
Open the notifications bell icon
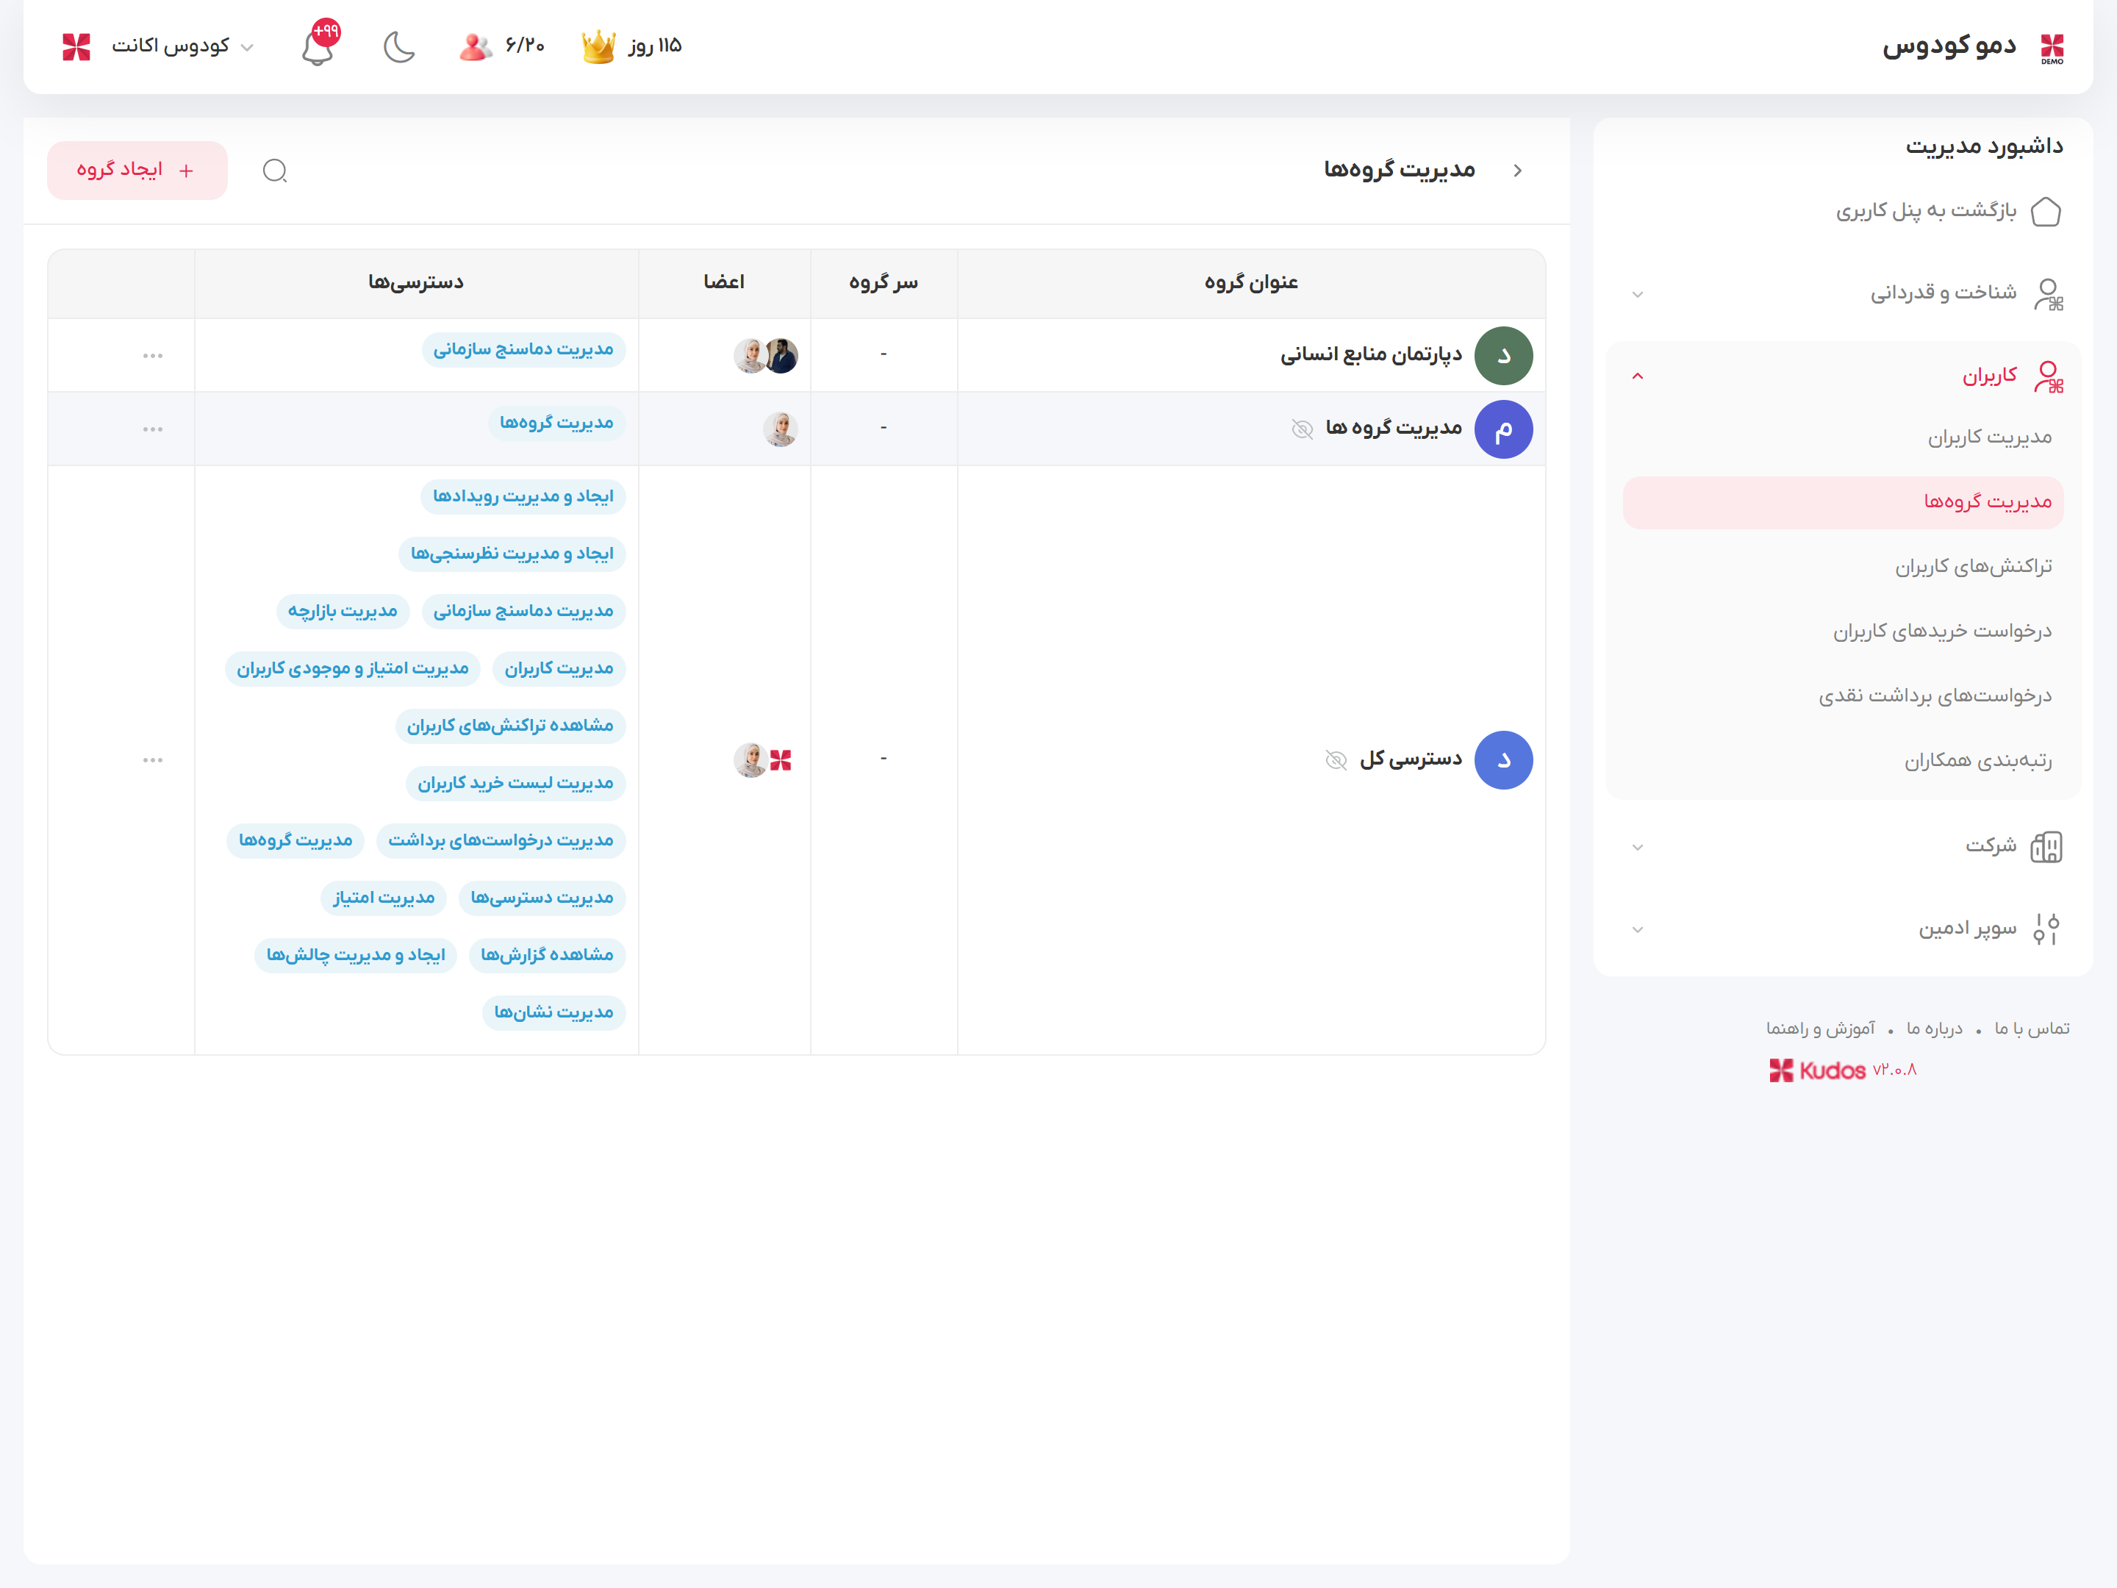318,47
